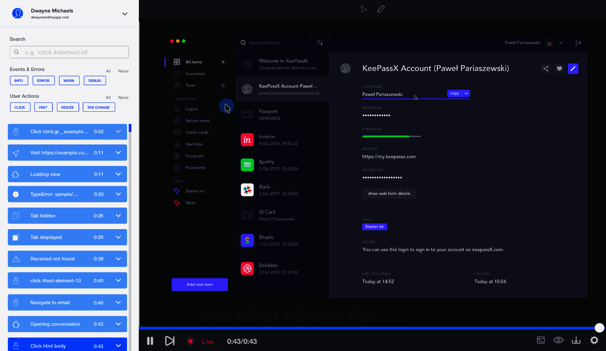Select All items in the sidebar
The image size is (606, 351).
(x=193, y=62)
